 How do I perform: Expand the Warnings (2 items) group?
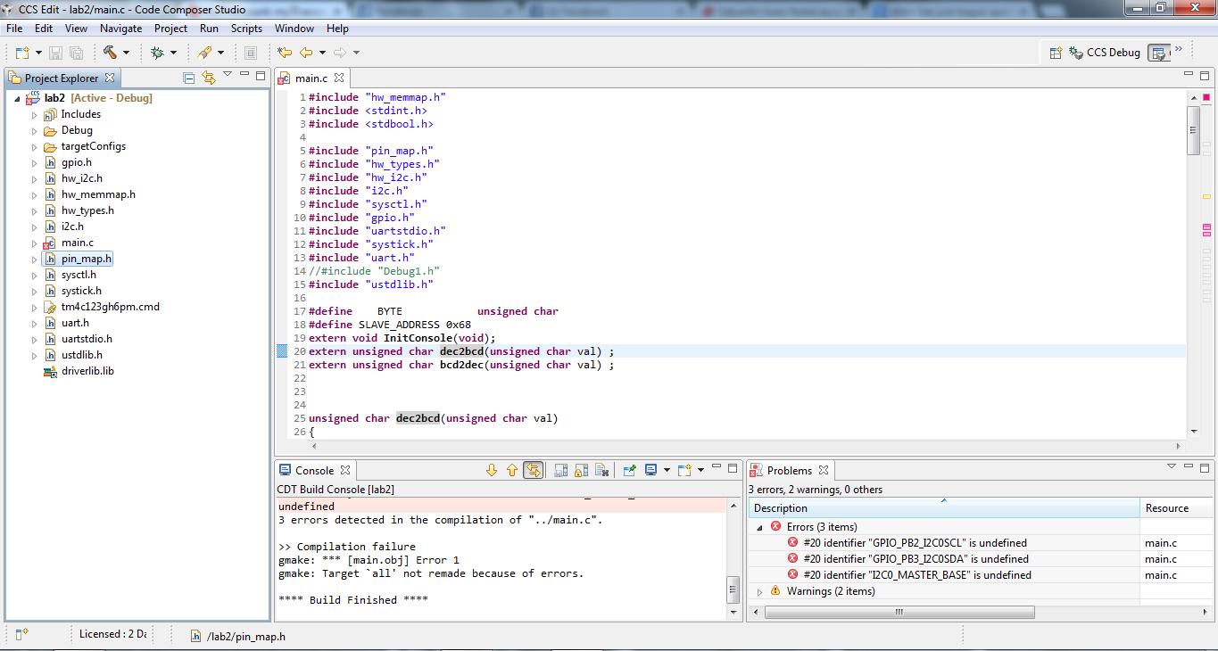tap(761, 591)
